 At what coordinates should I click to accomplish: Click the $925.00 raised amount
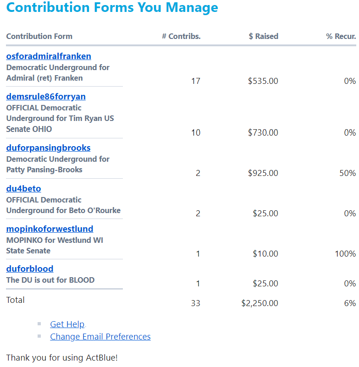[x=263, y=173]
